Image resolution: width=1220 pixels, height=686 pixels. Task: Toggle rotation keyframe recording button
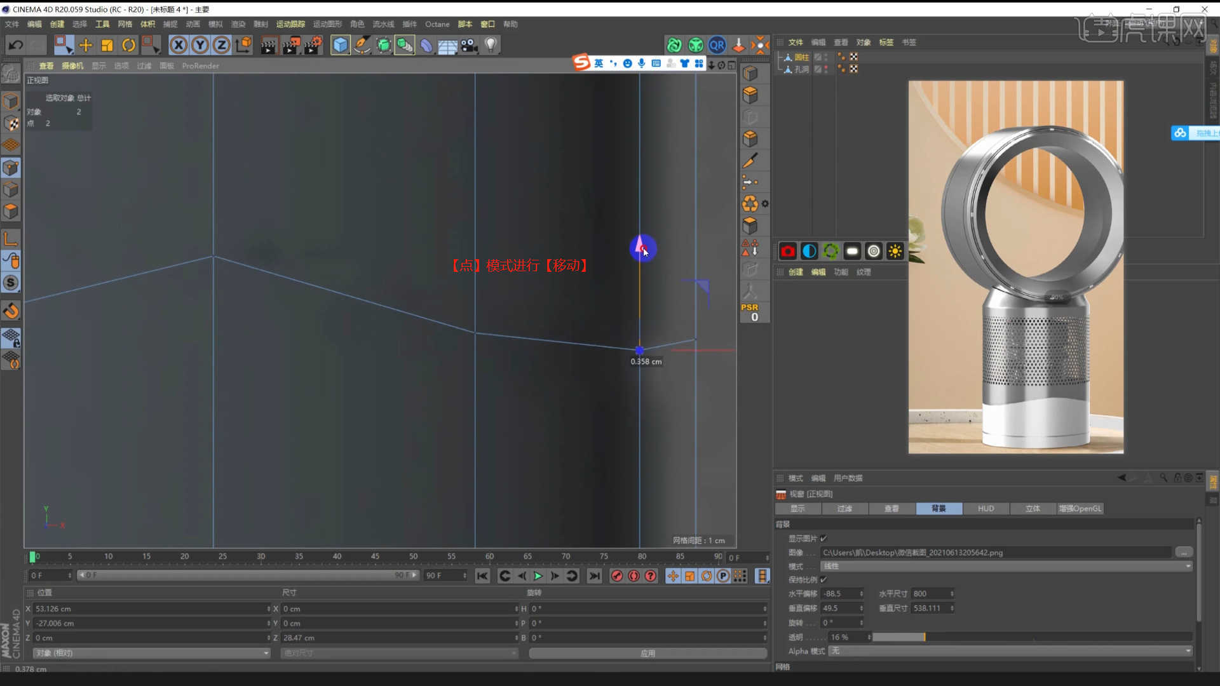(x=707, y=576)
